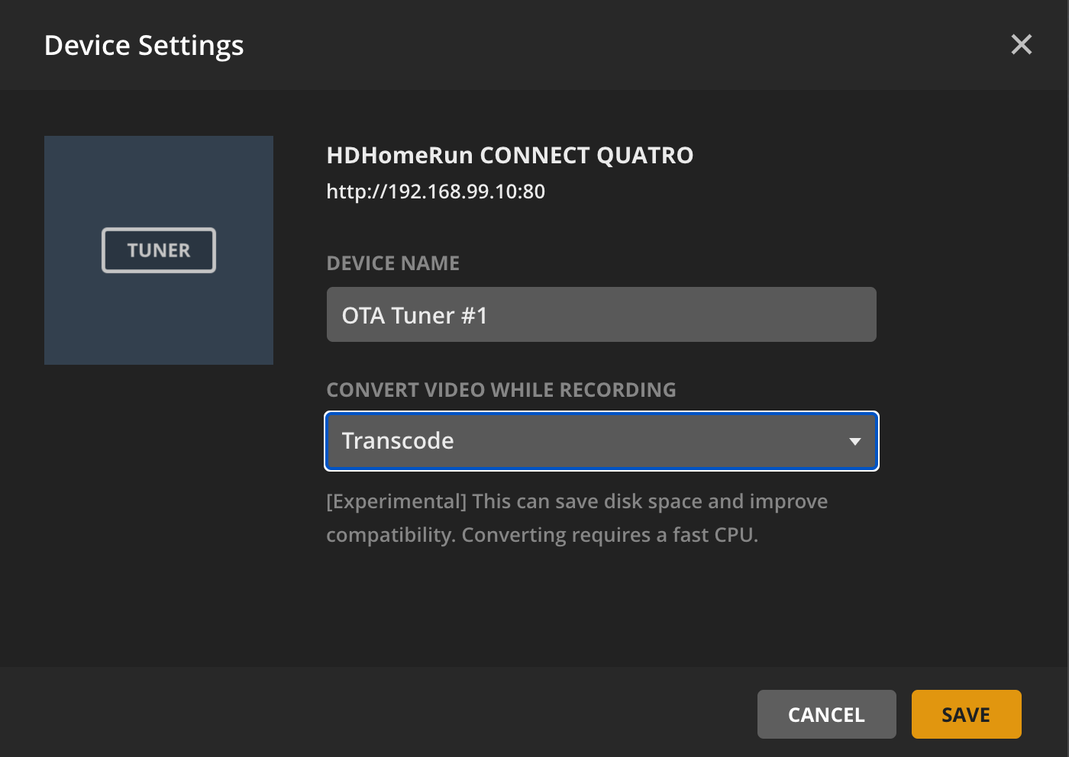Close the Device Settings dialog
The height and width of the screenshot is (757, 1069).
coord(1021,44)
